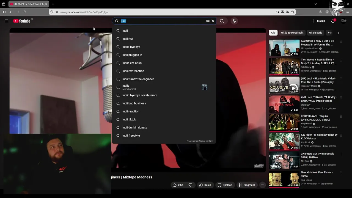Translate this page icon
This screenshot has width=352, height=198.
[288, 12]
